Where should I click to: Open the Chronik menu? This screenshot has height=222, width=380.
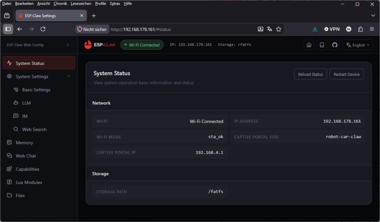[x=60, y=3]
